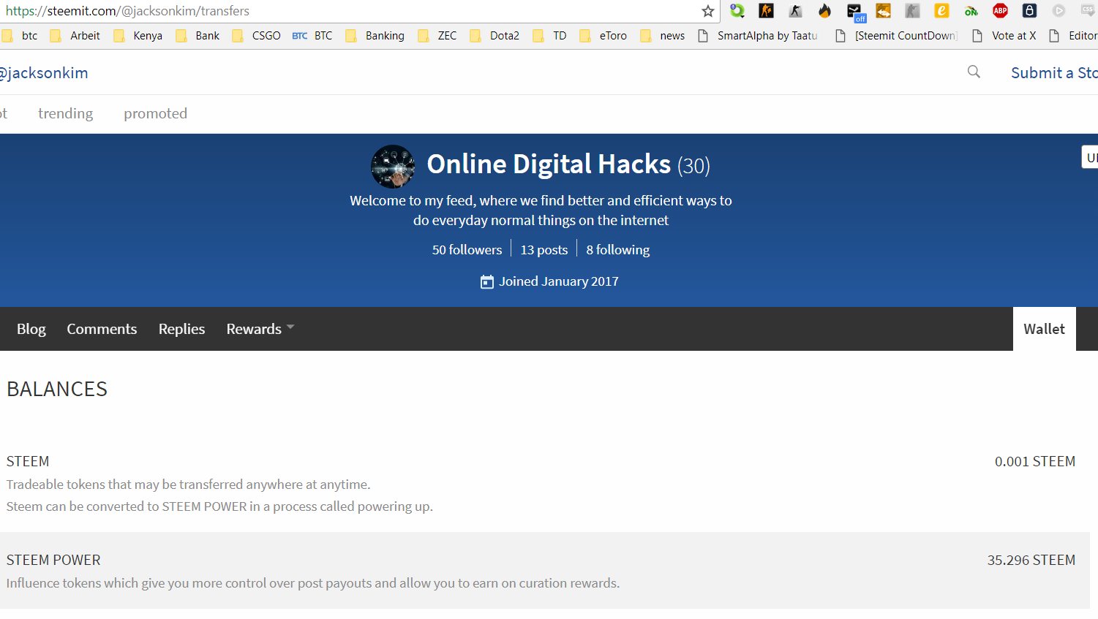
Task: Click the 0.001 STEEM balance
Action: click(x=1035, y=461)
